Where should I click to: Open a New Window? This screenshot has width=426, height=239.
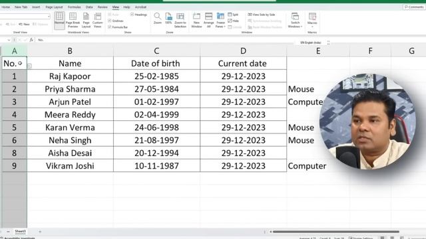click(x=196, y=21)
